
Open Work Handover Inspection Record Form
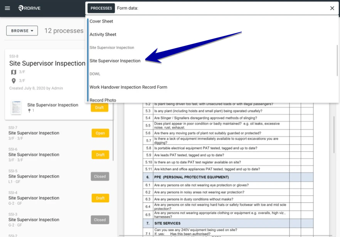click(128, 87)
